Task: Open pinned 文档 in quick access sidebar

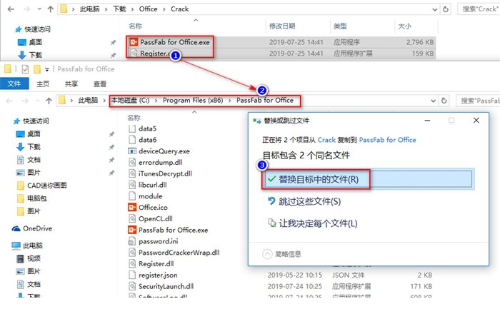Action: (x=34, y=160)
